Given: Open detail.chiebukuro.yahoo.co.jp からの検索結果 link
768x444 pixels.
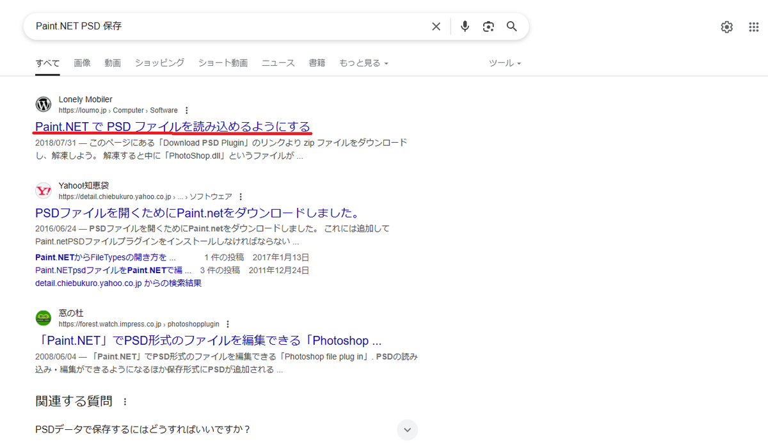Looking at the screenshot, I should pos(118,283).
